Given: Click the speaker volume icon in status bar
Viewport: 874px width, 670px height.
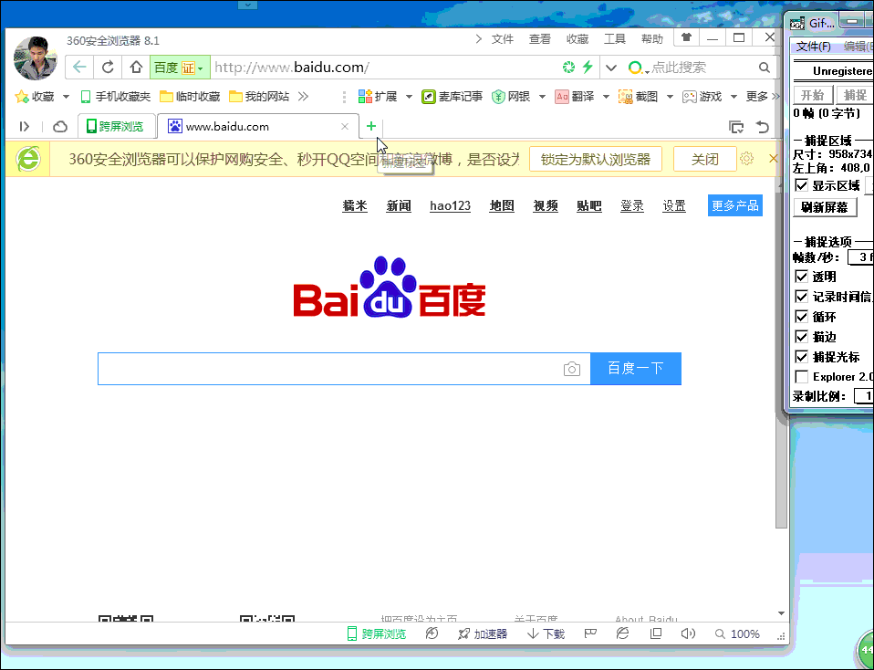Looking at the screenshot, I should tap(687, 633).
